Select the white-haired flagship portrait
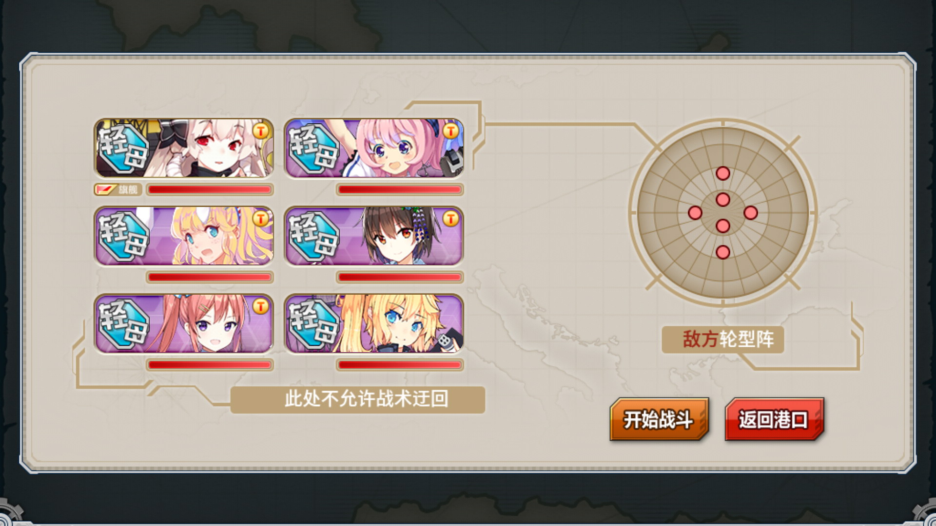 184,148
